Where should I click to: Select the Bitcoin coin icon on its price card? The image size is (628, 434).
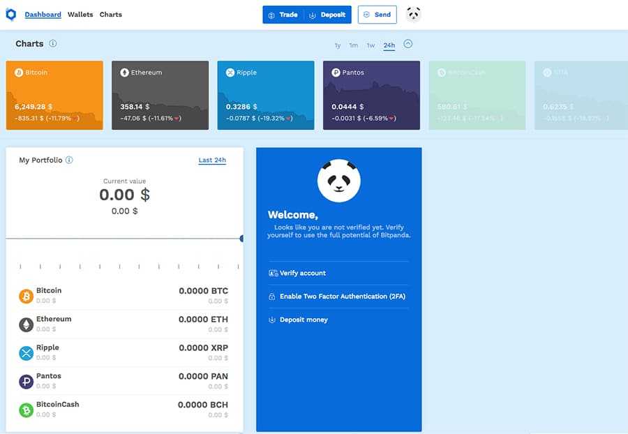(18, 72)
